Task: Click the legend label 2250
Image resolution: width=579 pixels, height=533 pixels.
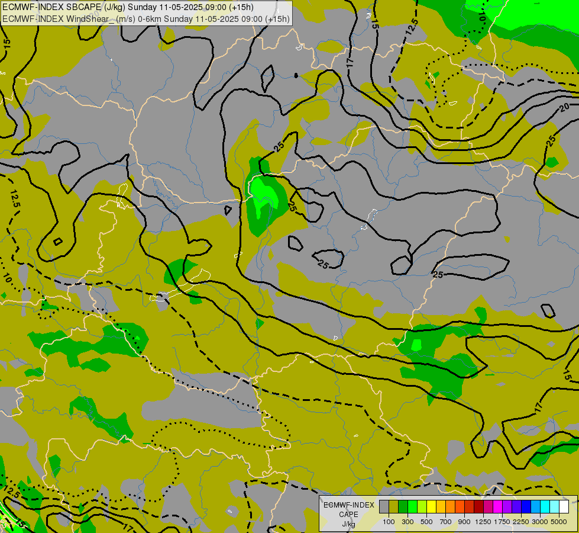Action: [x=521, y=522]
